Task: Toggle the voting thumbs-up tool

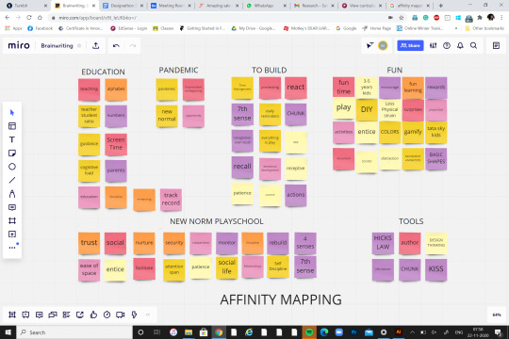Action: [x=93, y=315]
